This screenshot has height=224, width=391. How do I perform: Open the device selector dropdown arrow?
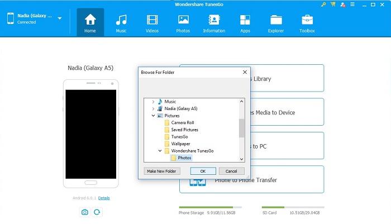click(60, 18)
